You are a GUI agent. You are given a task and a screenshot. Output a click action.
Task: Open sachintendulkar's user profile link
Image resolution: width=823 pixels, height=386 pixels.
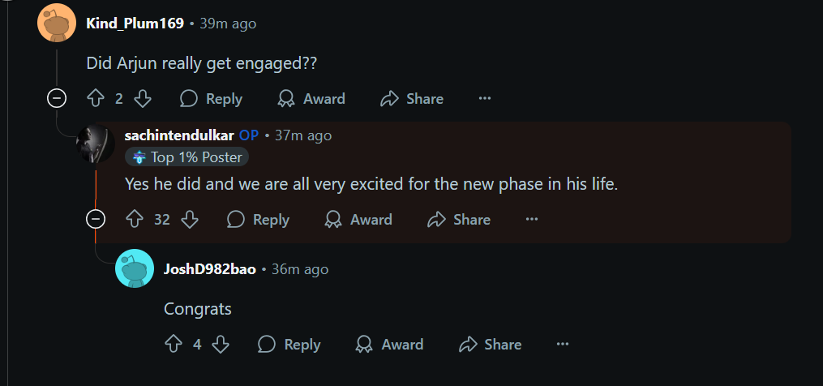point(179,135)
